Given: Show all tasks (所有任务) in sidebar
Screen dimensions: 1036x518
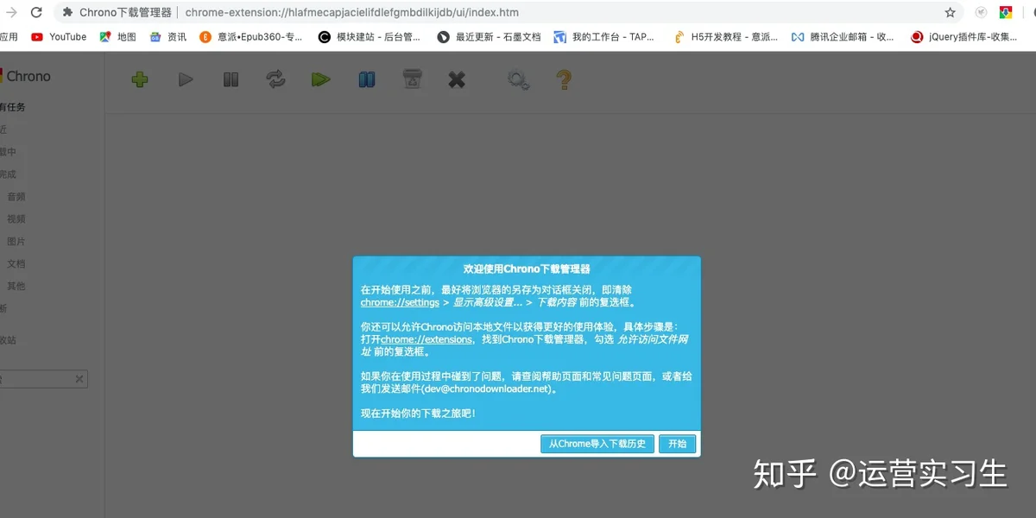Looking at the screenshot, I should point(13,107).
